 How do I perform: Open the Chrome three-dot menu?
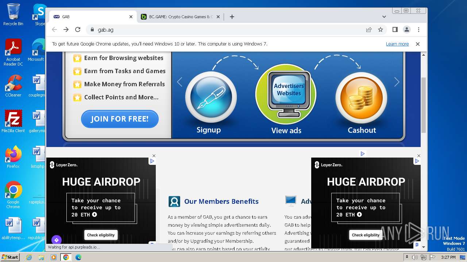(418, 29)
